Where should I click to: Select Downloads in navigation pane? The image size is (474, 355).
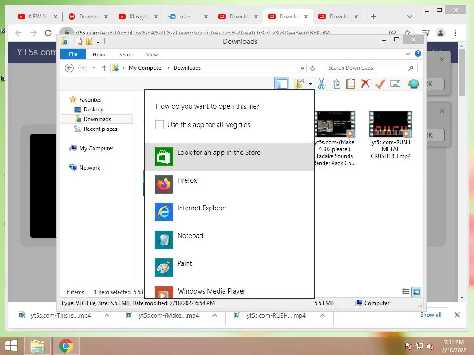[97, 119]
